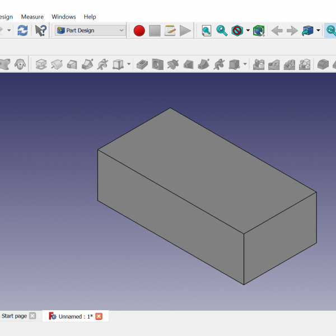336x336 pixels.
Task: Select the Pocket tool icon
Action: coord(143,64)
